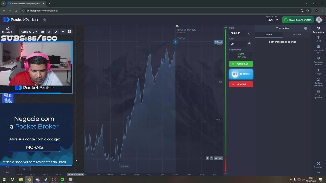The image size is (326, 183).
Task: Toggle Tela cheia fullscreen mode
Action: (318, 165)
